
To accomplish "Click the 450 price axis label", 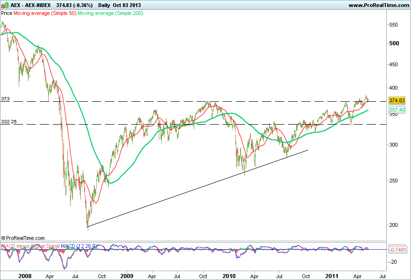I will coord(393,64).
